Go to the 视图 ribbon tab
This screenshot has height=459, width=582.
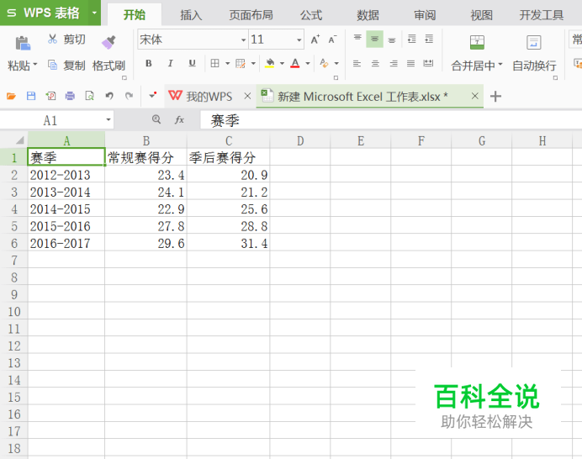pos(481,15)
